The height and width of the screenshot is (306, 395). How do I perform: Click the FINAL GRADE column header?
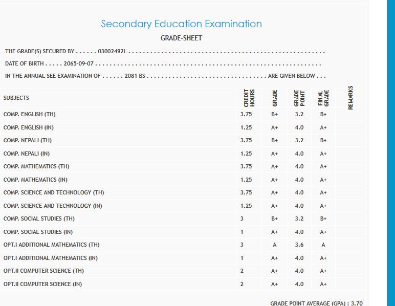323,98
